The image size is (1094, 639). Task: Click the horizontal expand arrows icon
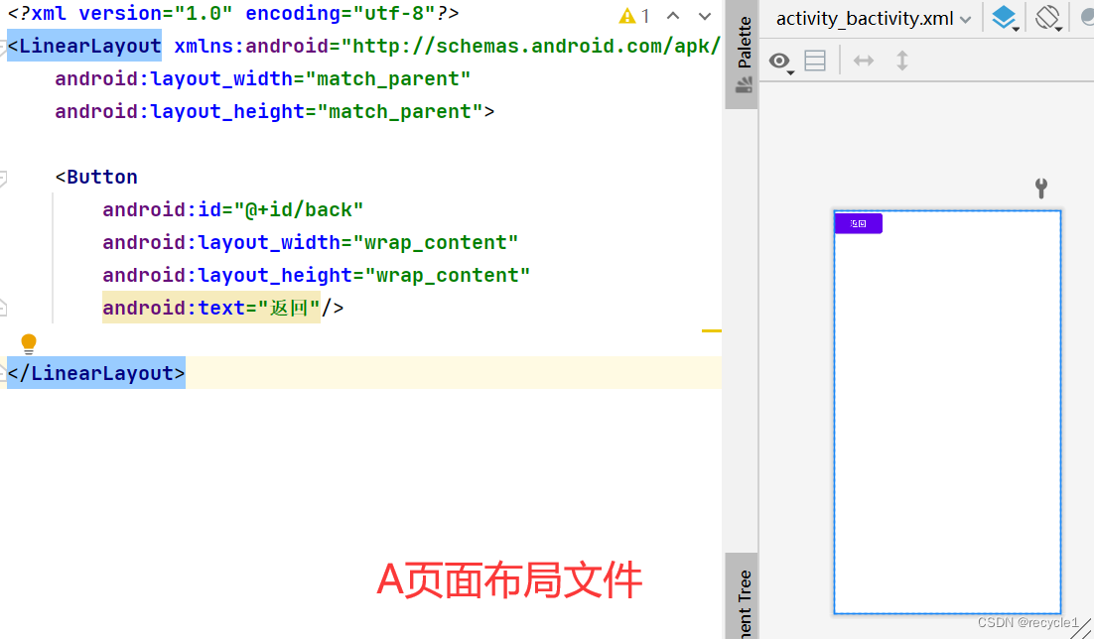(863, 61)
